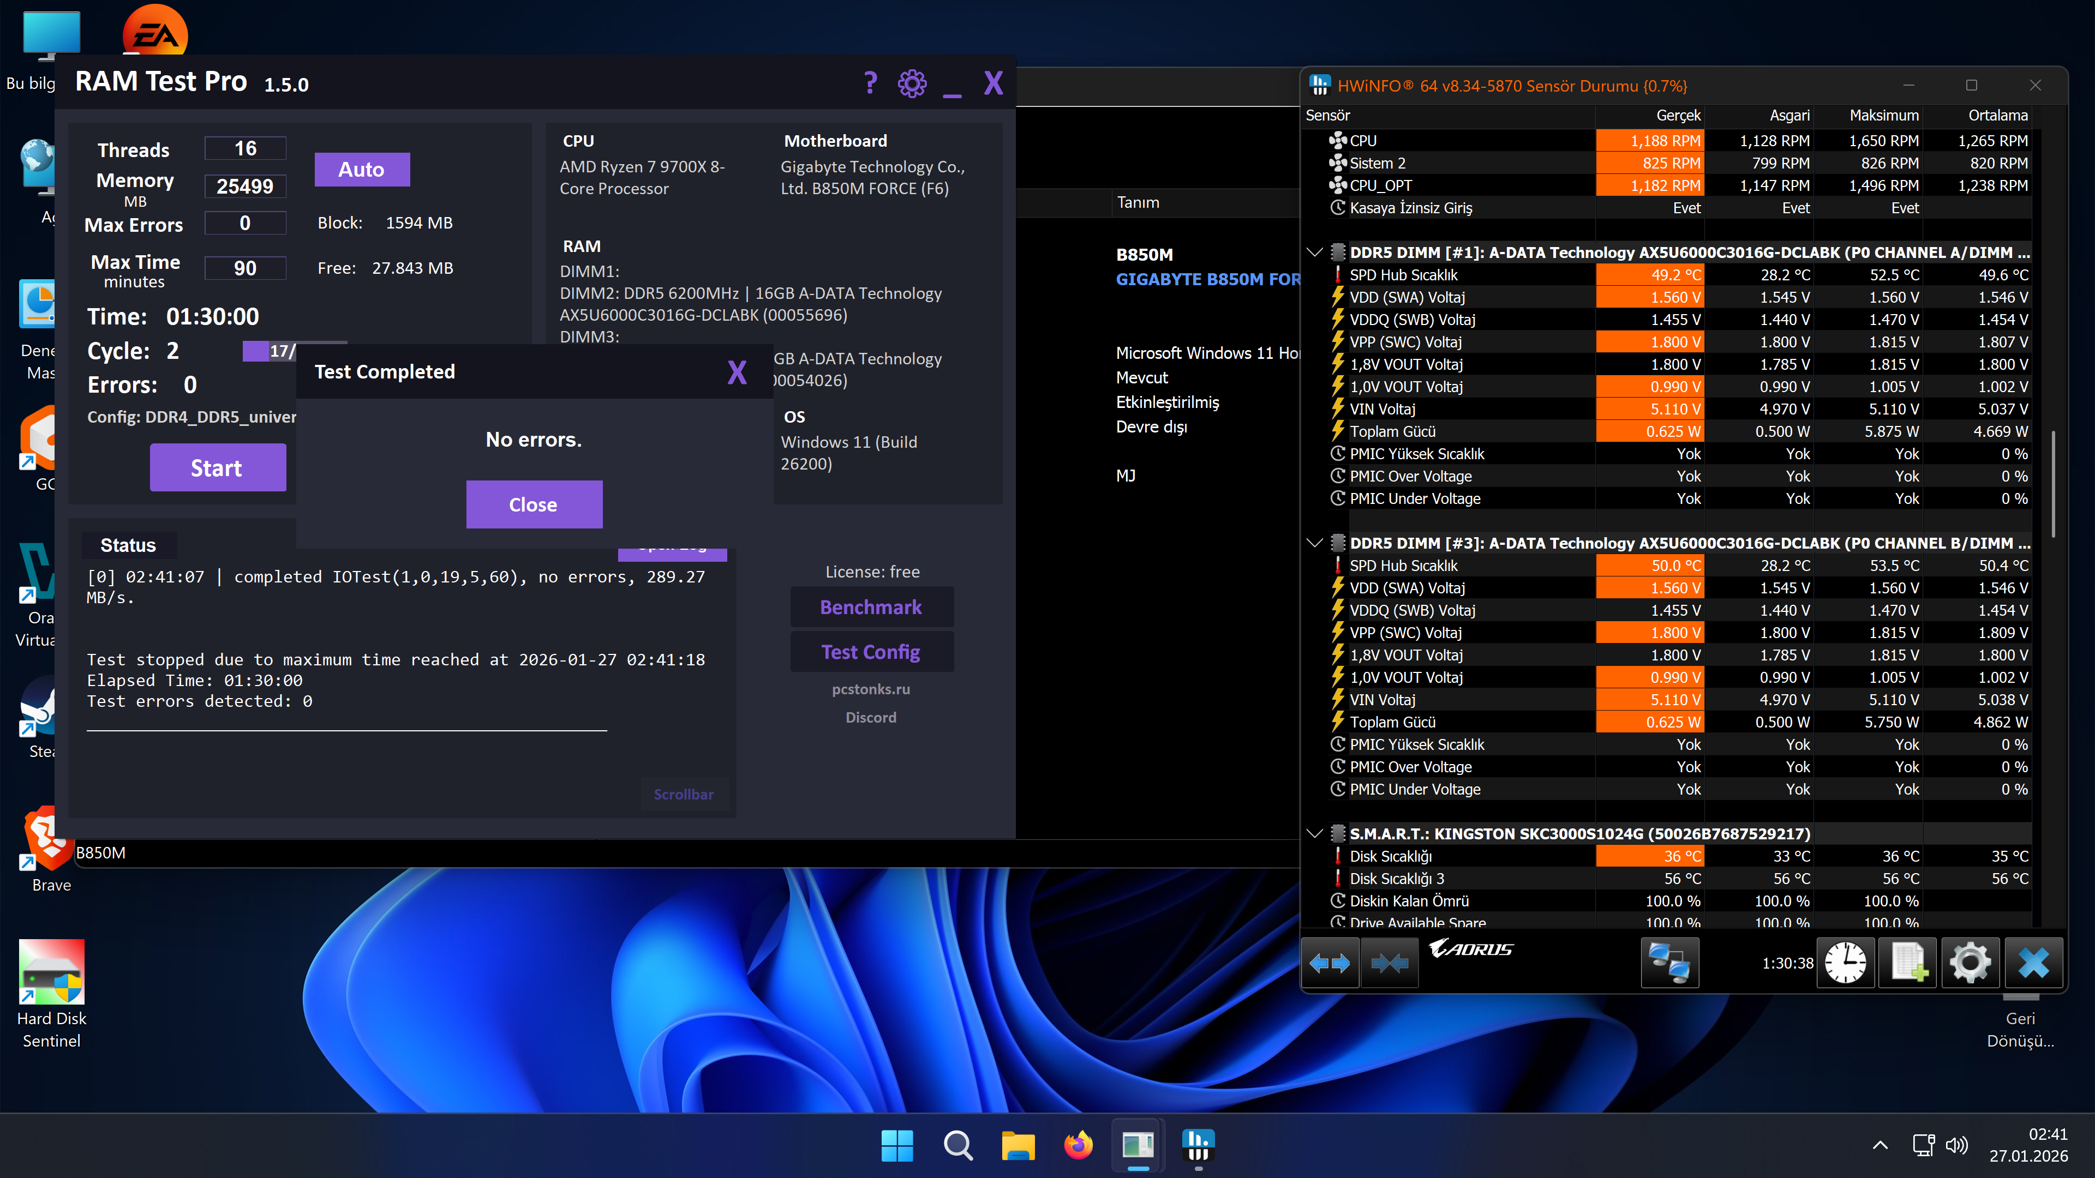Collapse the DDR5 DIMM #1 sensor group

point(1314,252)
